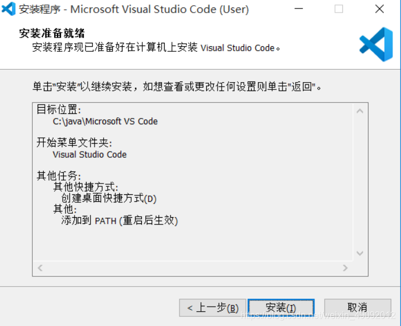Viewport: 401px width, 326px height.
Task: Click the 其他任务 heading line
Action: [59, 176]
